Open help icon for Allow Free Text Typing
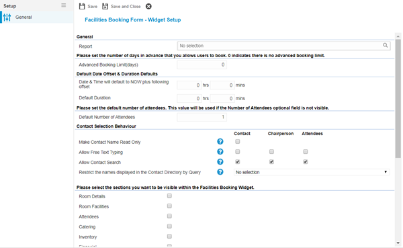 (x=220, y=151)
